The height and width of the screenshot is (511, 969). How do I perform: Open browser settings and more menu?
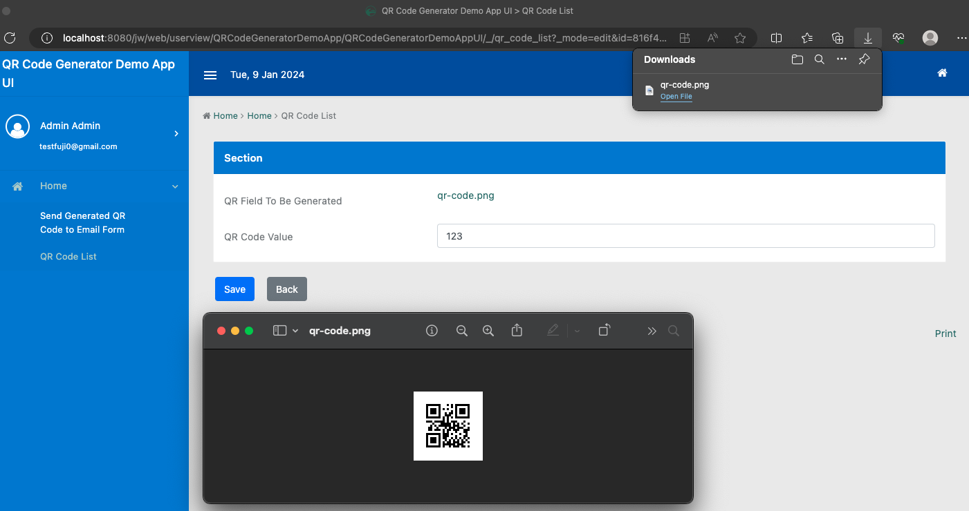(961, 38)
